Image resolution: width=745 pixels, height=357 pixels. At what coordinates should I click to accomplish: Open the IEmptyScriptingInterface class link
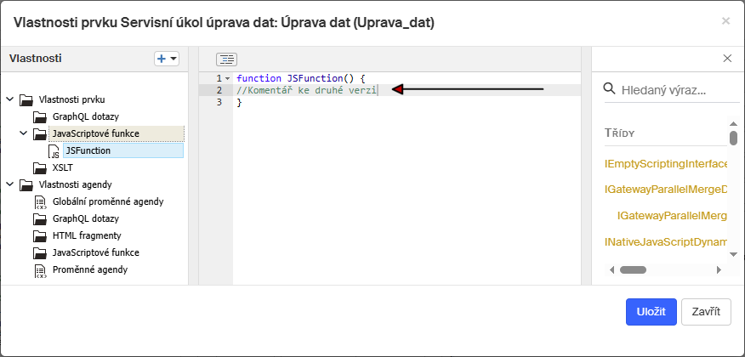click(666, 164)
